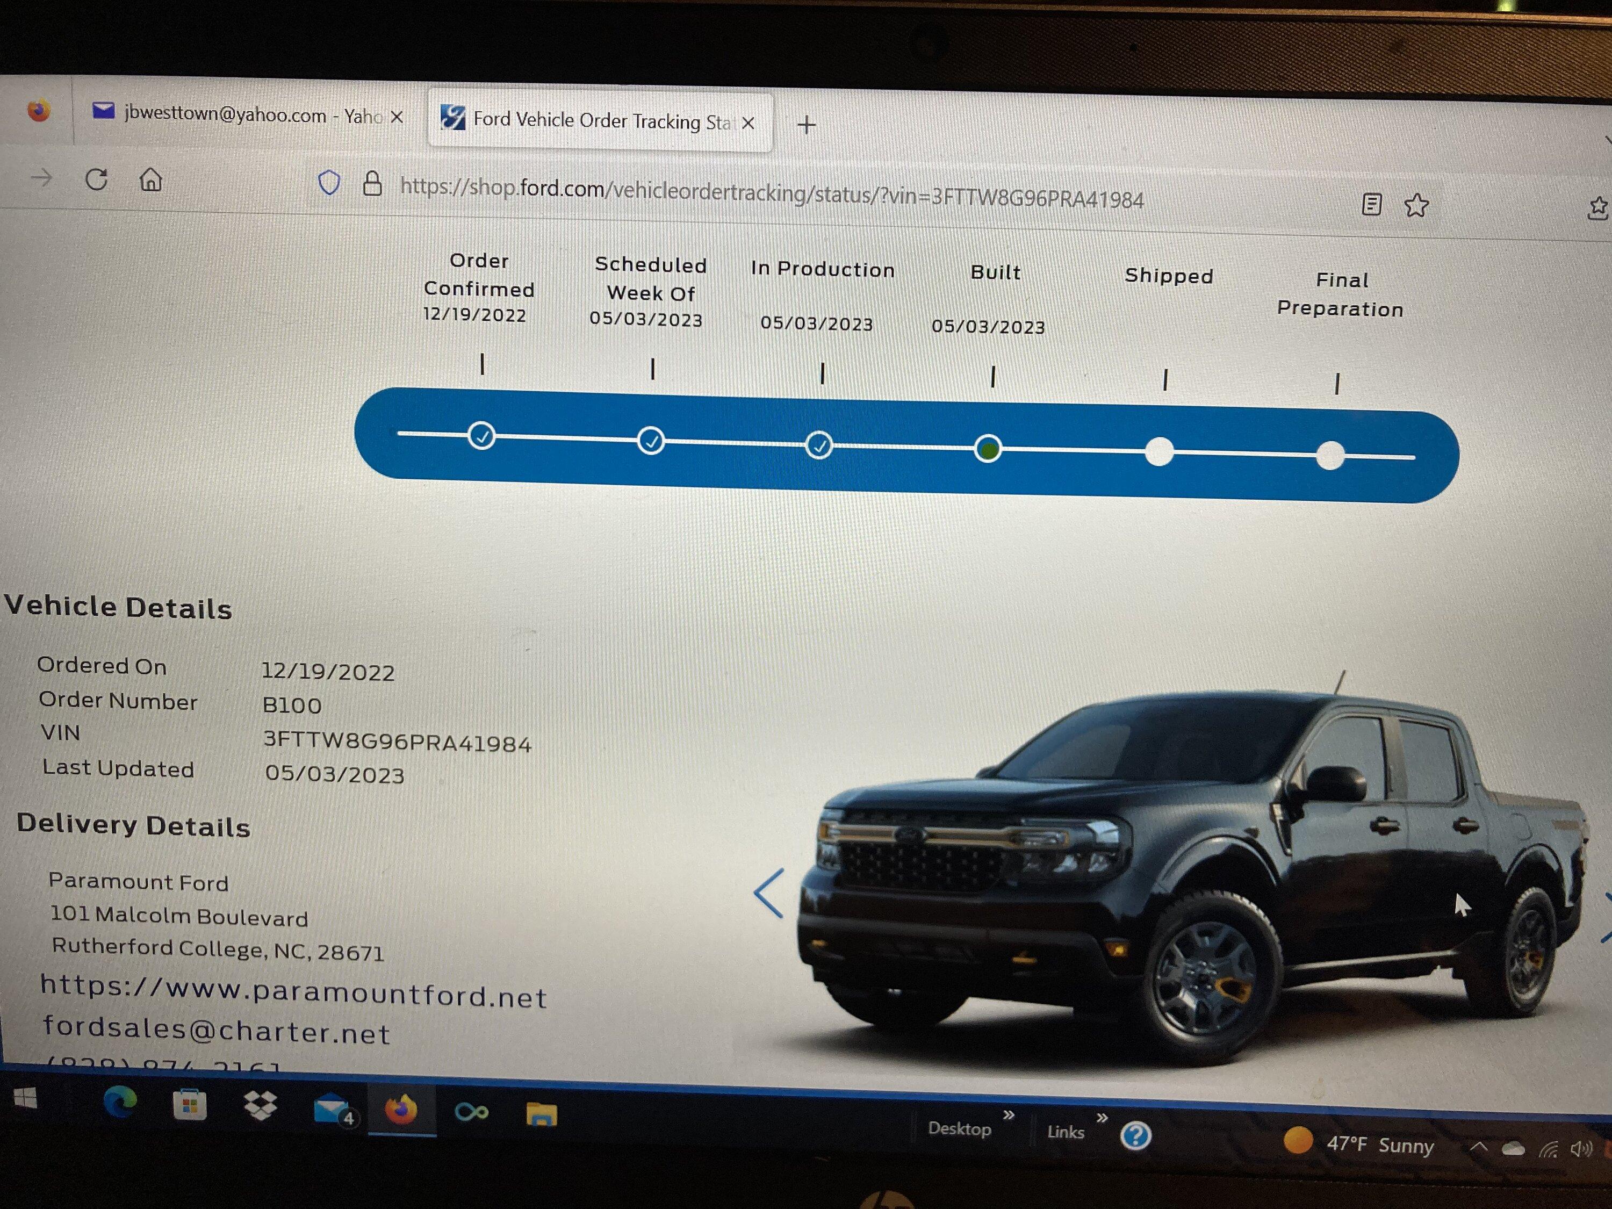Click the Paramount Ford dealer name
Screen dimensions: 1612x1209
[x=139, y=882]
